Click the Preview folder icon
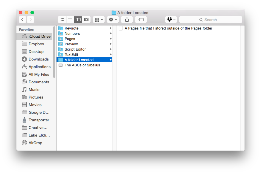This screenshot has width=261, height=174. click(61, 44)
